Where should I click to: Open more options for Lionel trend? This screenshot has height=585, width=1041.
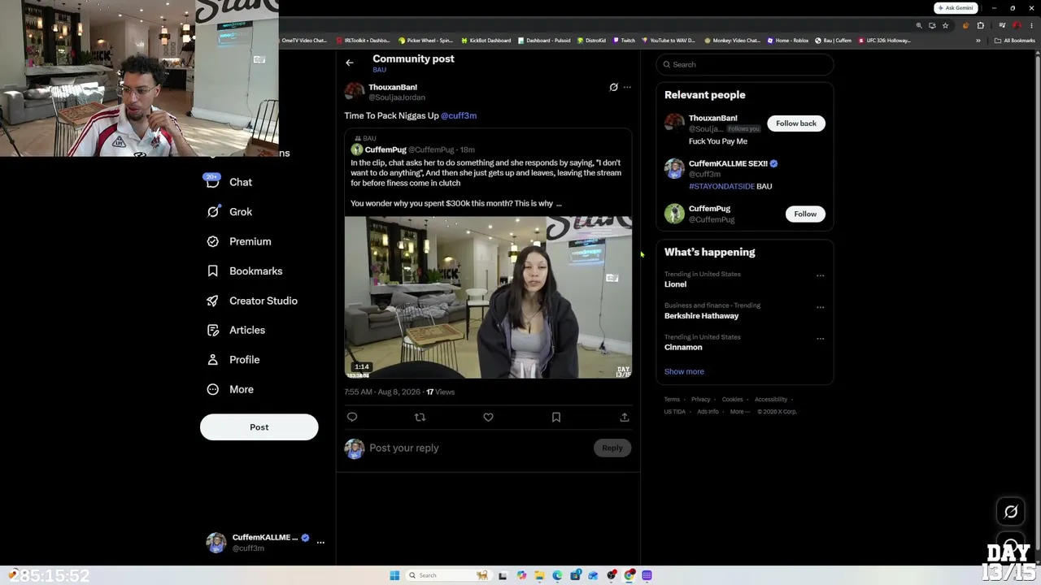click(x=820, y=275)
